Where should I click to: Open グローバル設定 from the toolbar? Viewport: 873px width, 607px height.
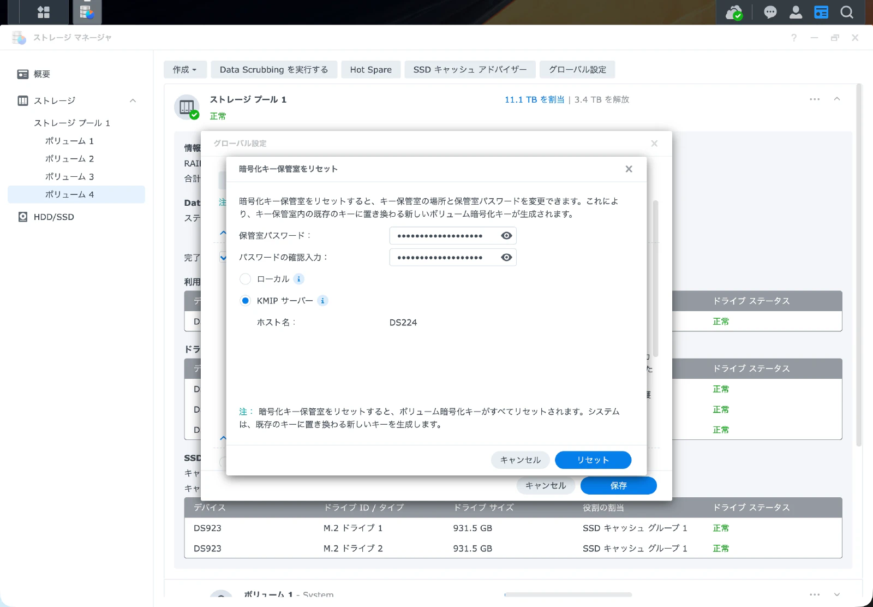coord(577,69)
